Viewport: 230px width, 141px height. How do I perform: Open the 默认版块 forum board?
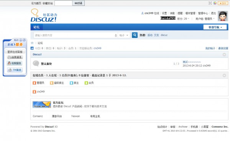(46, 64)
